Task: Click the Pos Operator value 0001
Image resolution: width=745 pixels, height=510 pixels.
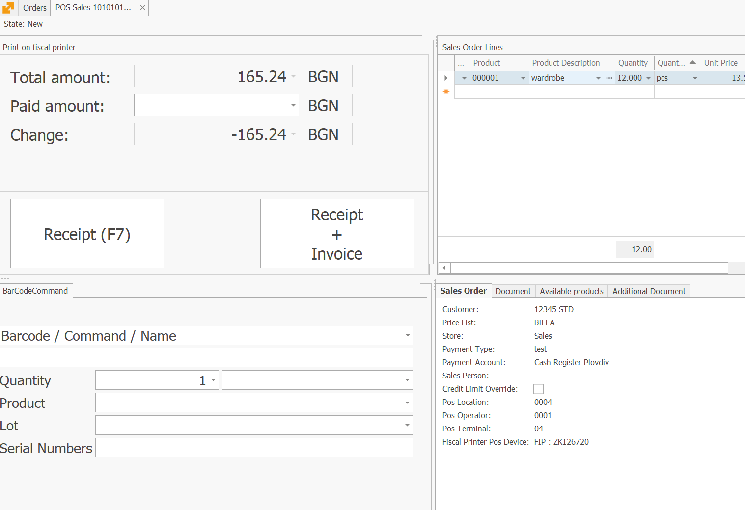Action: [x=543, y=415]
